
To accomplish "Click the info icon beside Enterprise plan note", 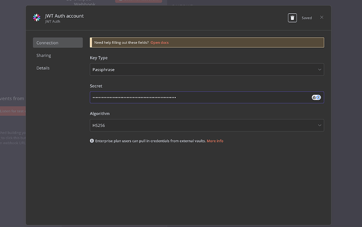I will coord(92,140).
